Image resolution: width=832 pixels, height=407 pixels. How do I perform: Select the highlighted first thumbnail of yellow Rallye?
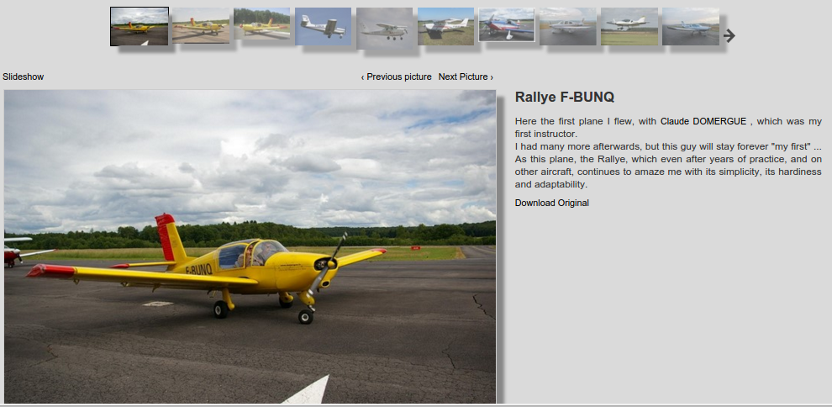point(140,26)
